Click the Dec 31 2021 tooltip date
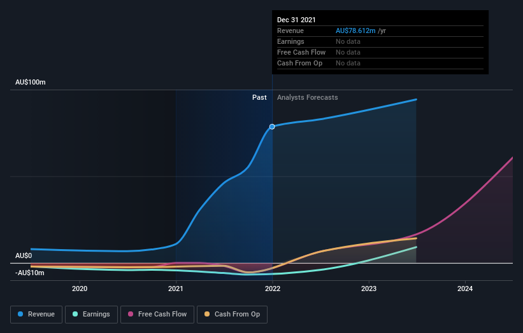 pos(296,20)
